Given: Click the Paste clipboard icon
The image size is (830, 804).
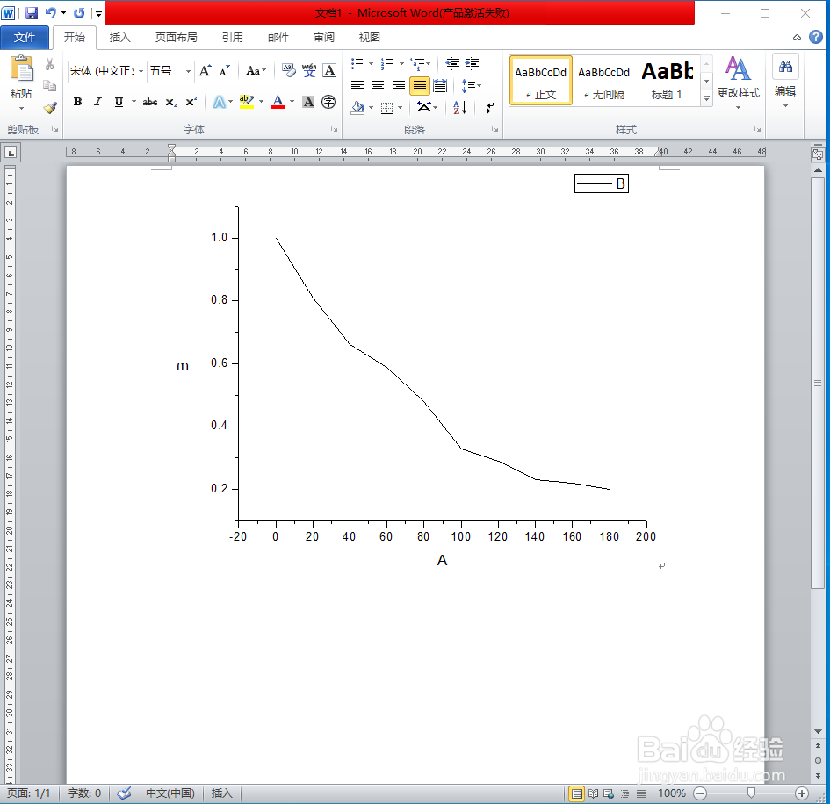Looking at the screenshot, I should 21,68.
